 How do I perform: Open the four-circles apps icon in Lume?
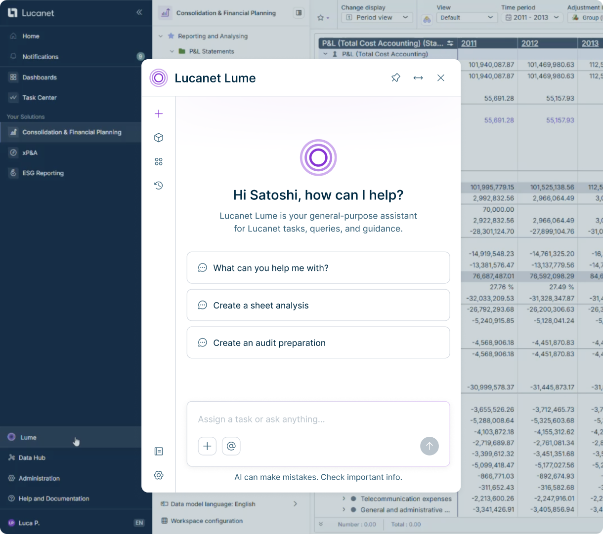click(x=159, y=161)
